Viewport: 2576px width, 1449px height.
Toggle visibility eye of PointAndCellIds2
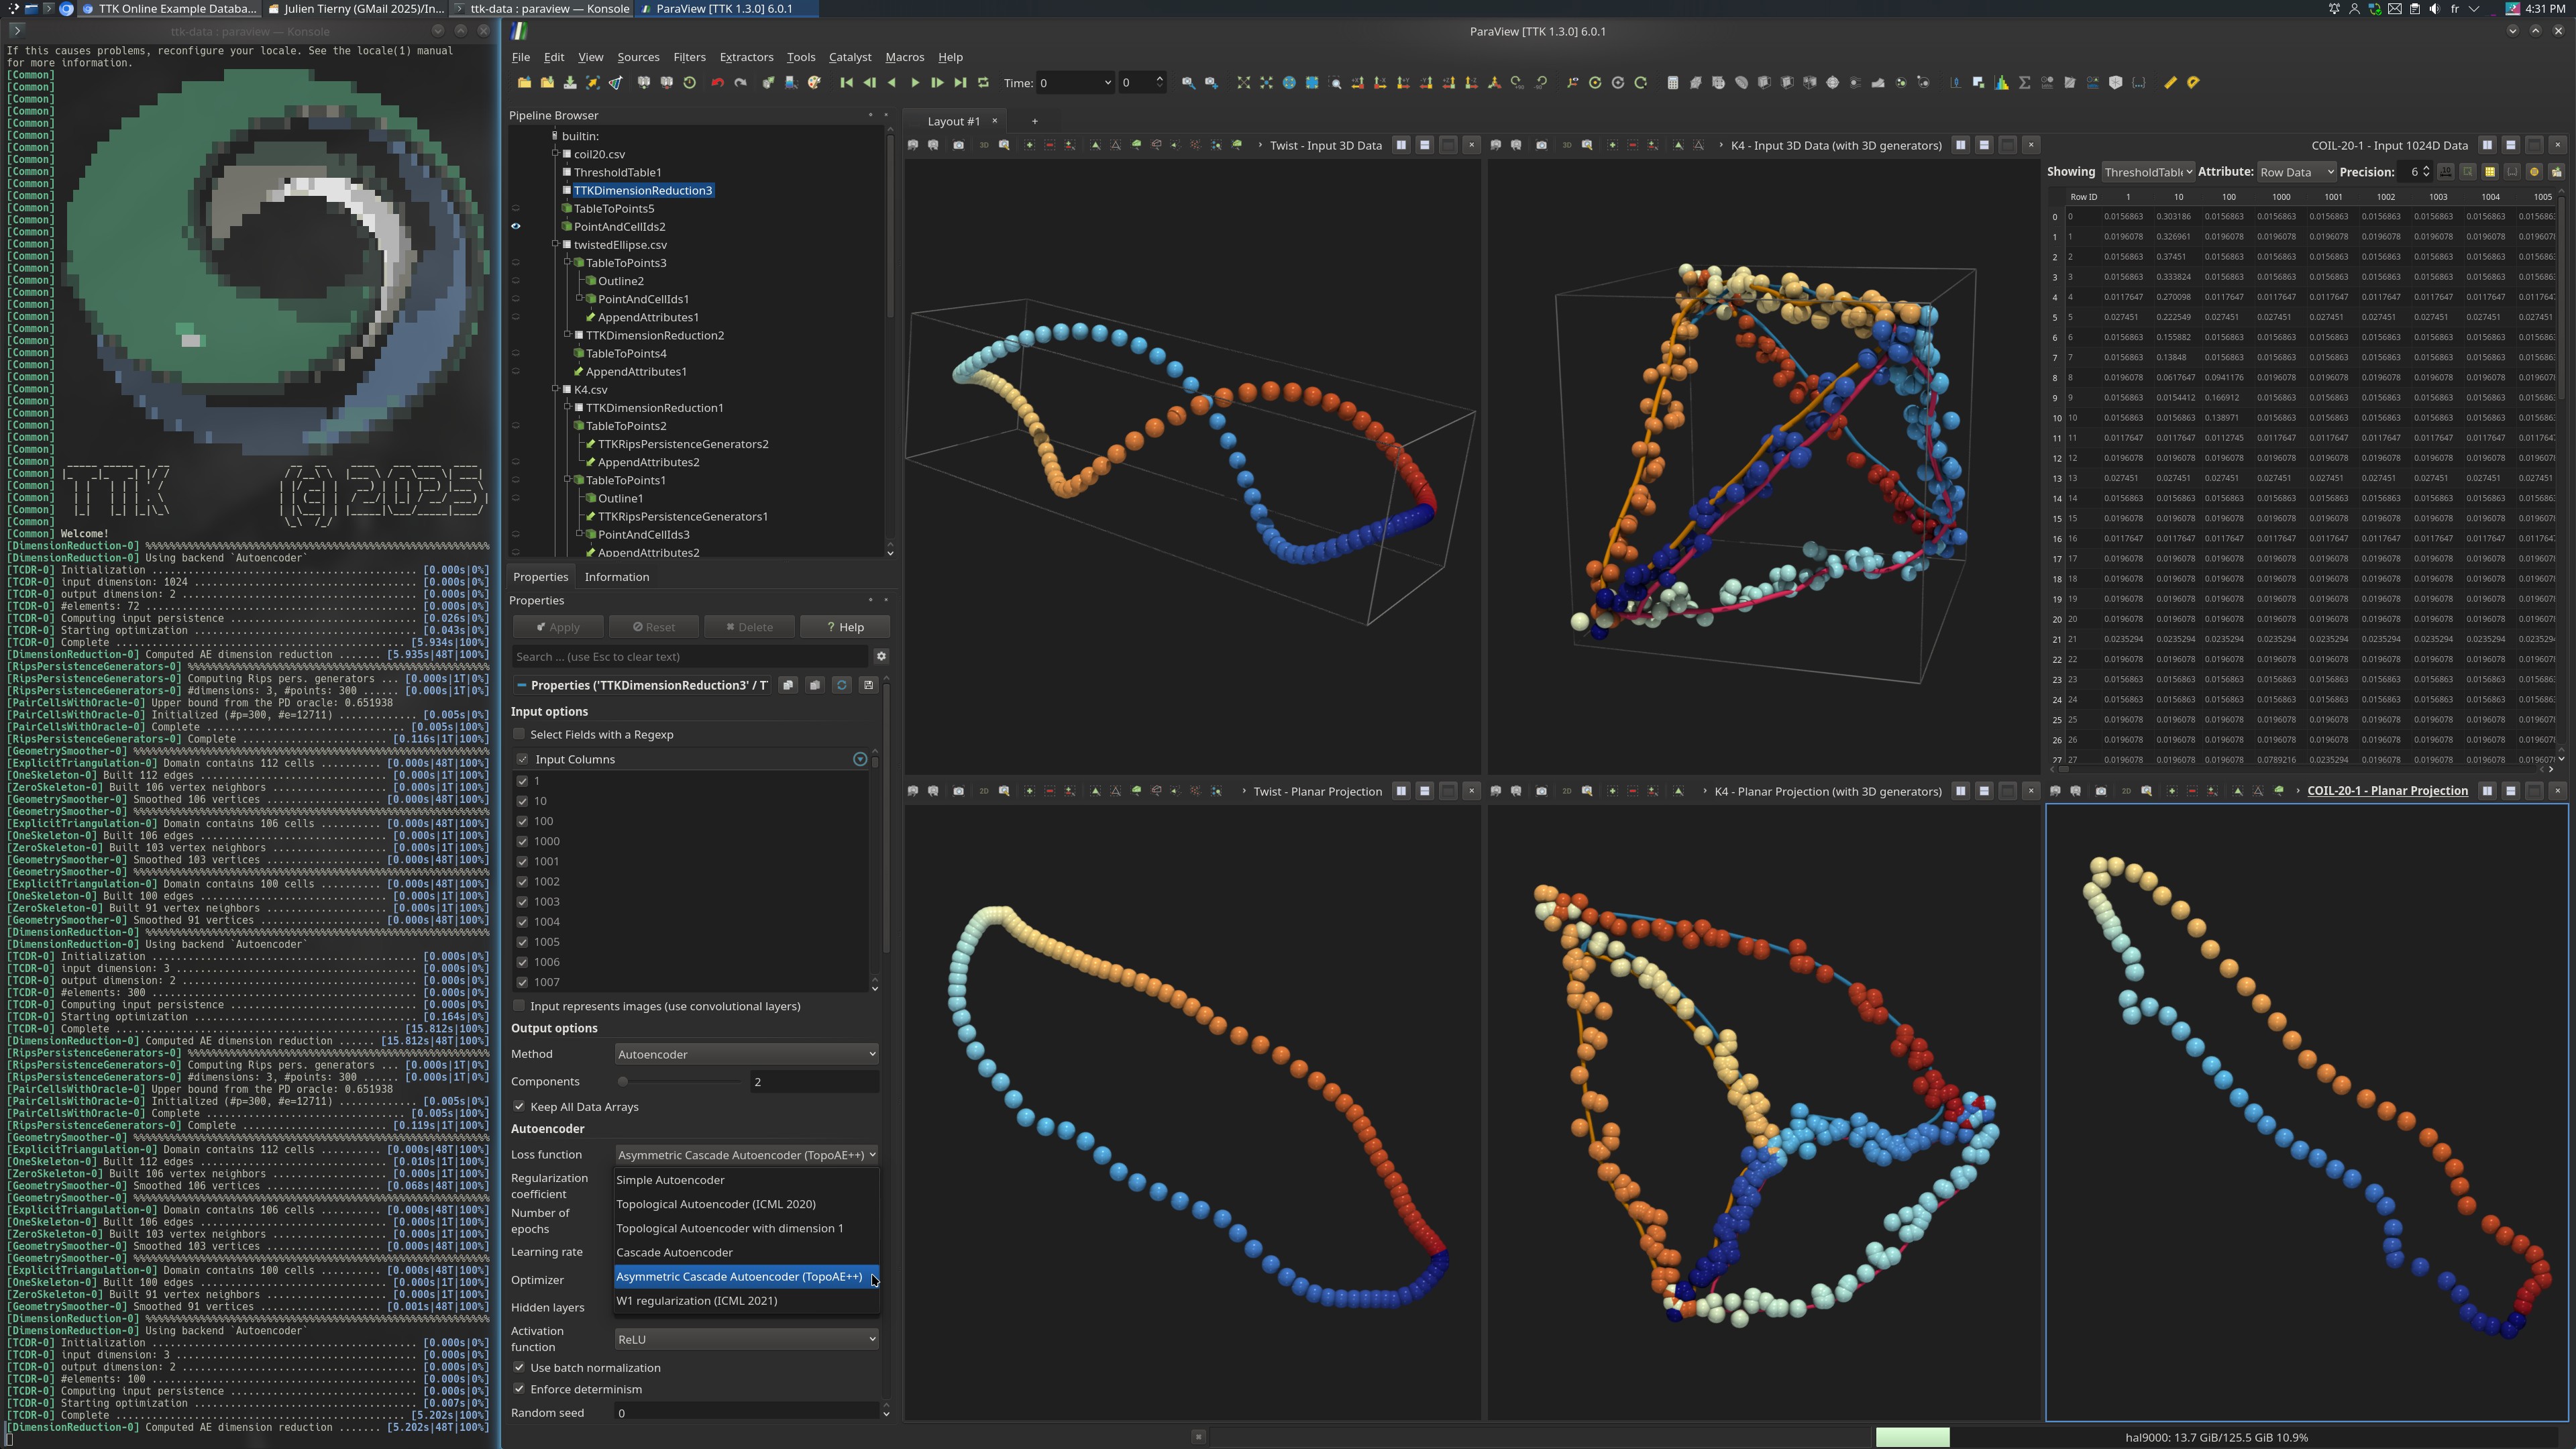pyautogui.click(x=516, y=226)
